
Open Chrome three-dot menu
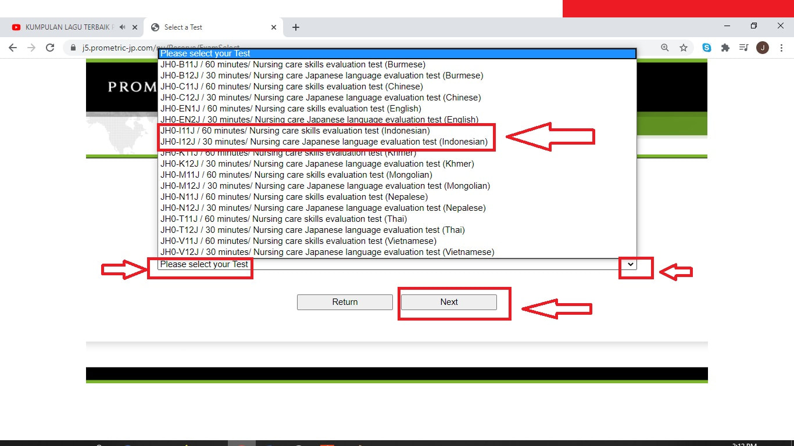pos(781,48)
